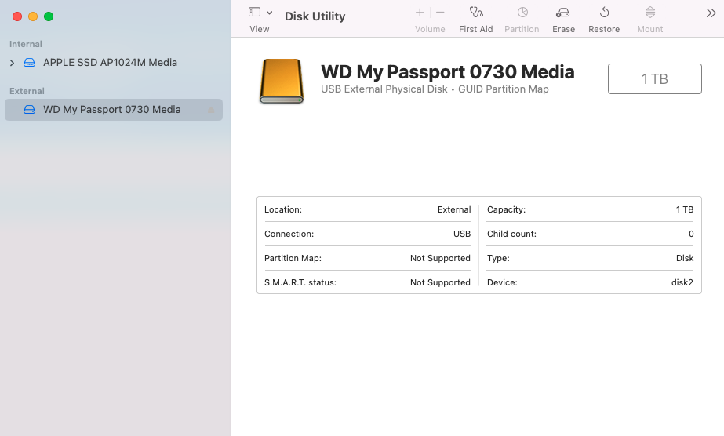Maximize window with the green button
Screen dimensions: 724x436
(49, 16)
